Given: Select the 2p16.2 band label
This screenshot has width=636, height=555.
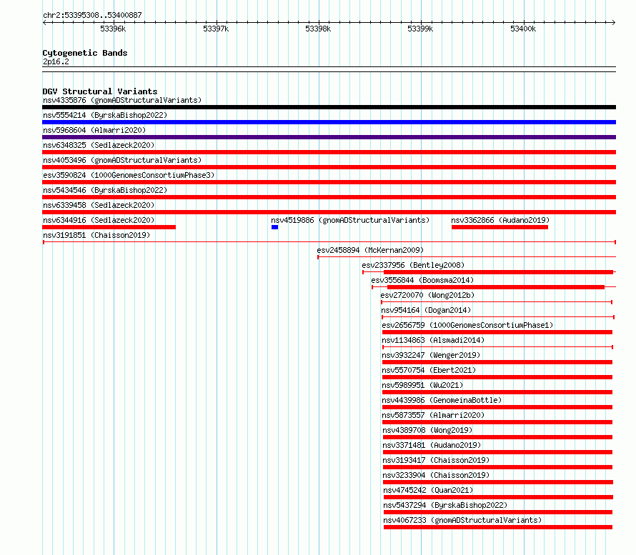Looking at the screenshot, I should point(56,61).
